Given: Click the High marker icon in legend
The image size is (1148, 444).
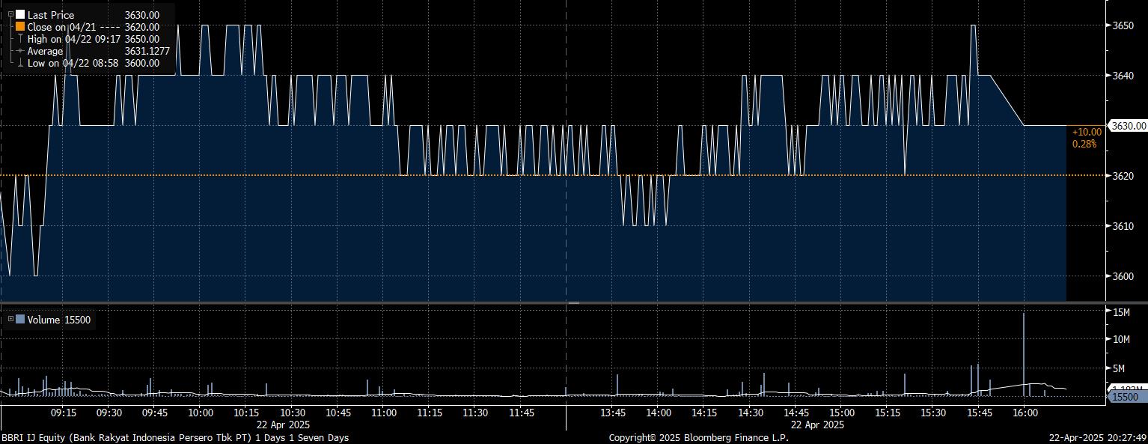Looking at the screenshot, I should pos(20,39).
